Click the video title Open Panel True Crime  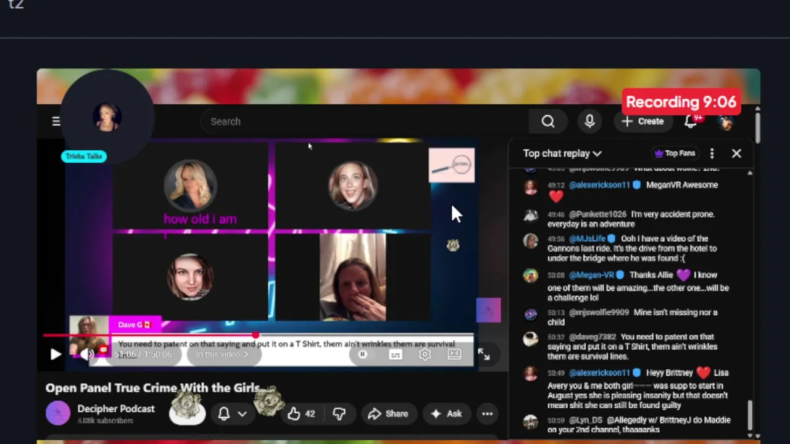152,388
